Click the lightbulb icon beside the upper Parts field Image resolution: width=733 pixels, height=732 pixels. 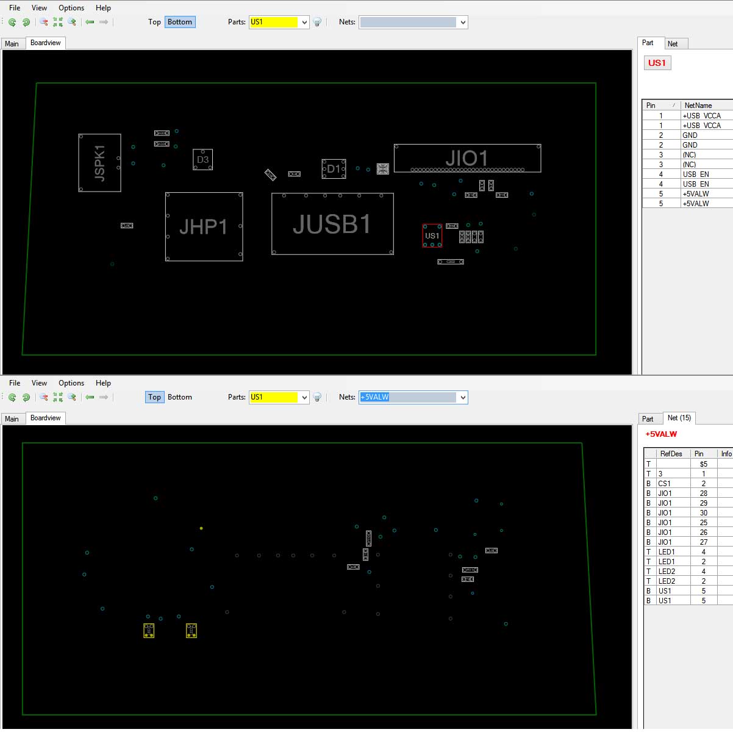tap(317, 22)
